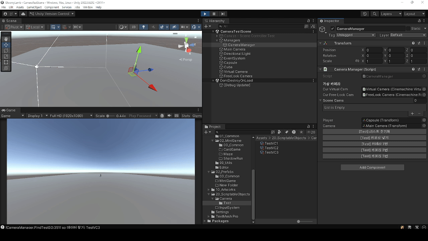Select the Rect tool in Scene
428x241 pixels.
coord(6,62)
